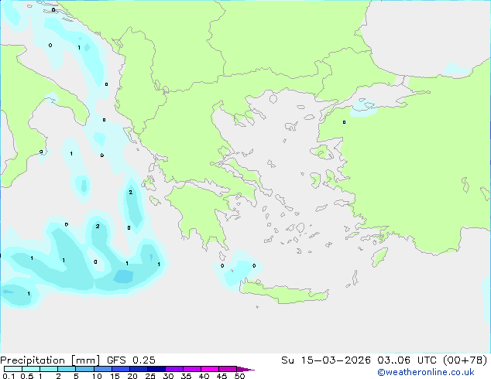Click the arrow tip past 50 on legend

coord(245,369)
